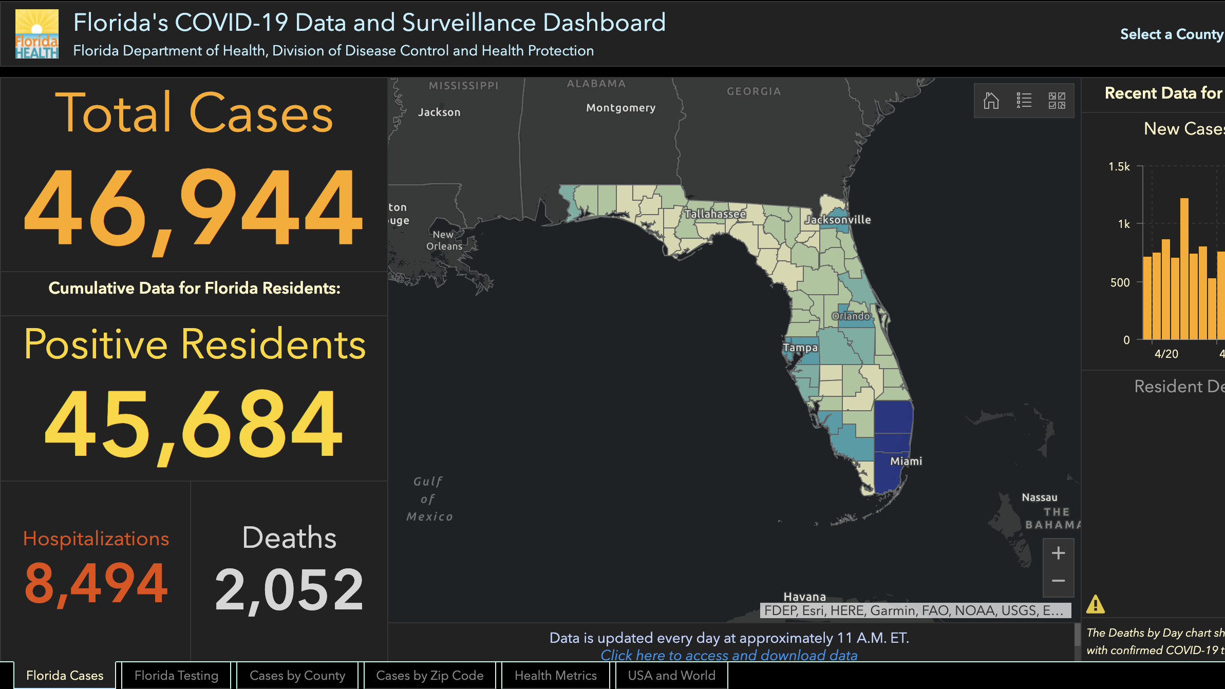
Task: Select the Health Metrics tab
Action: point(555,676)
